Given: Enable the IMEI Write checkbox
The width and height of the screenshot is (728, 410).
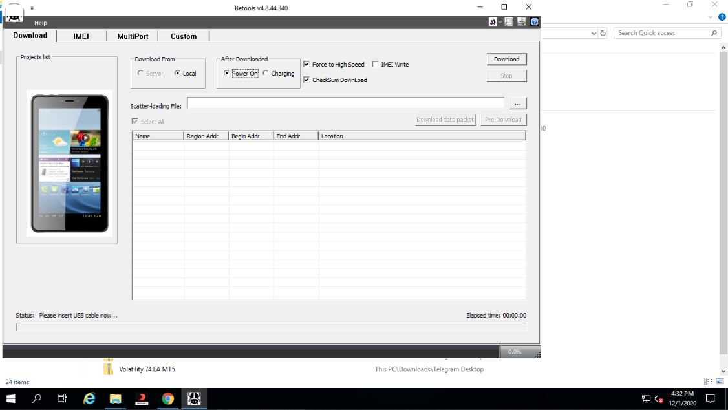Looking at the screenshot, I should [376, 65].
